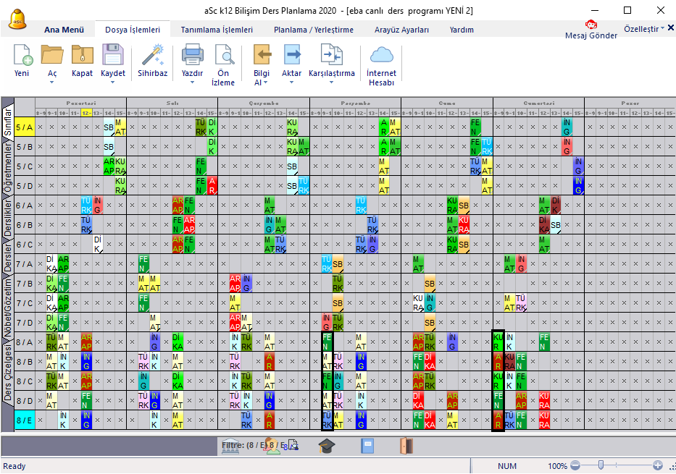Screen dimensions: 676x474
Task: Create a new file with Yeni
Action: click(x=22, y=60)
